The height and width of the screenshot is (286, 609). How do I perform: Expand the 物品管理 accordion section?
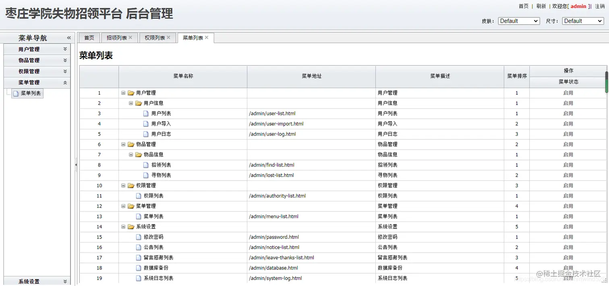tap(65, 60)
